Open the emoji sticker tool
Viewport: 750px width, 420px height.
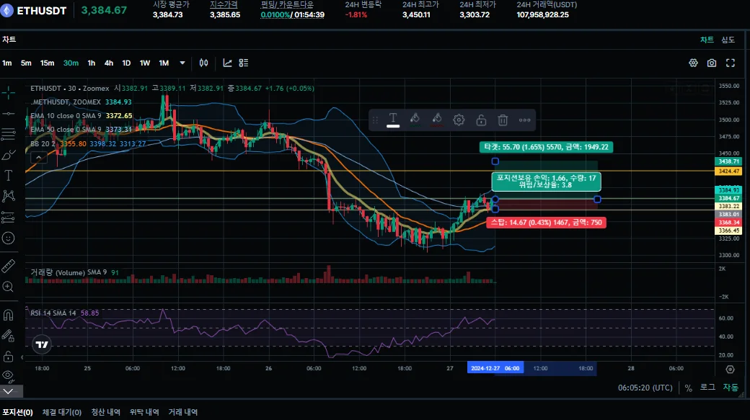click(x=8, y=238)
